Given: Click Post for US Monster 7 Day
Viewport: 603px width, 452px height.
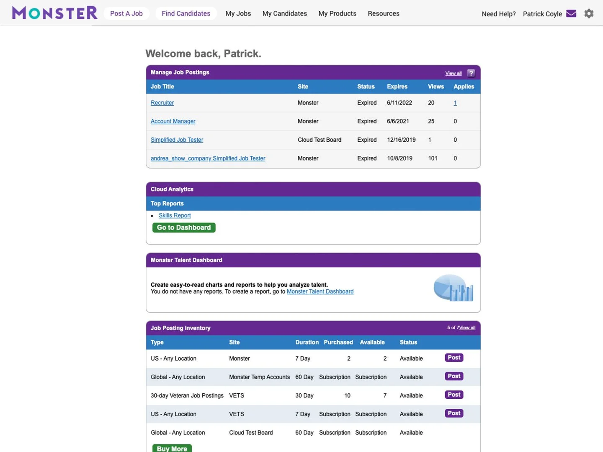Looking at the screenshot, I should pyautogui.click(x=454, y=358).
